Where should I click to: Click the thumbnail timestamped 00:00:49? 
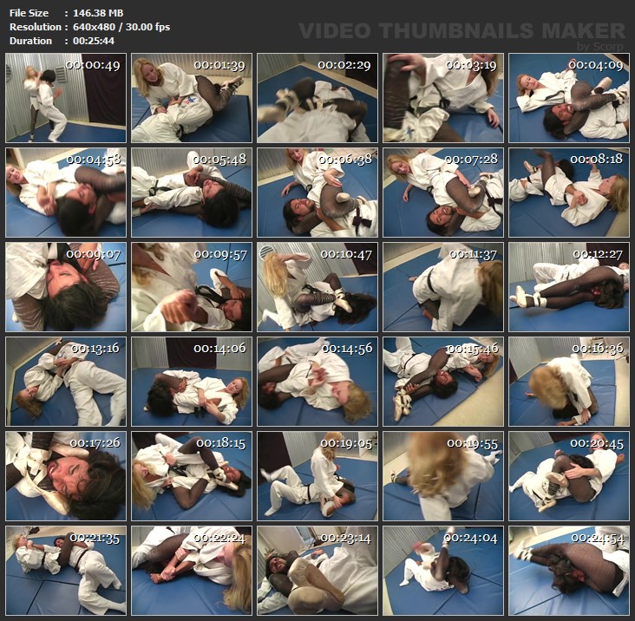point(66,98)
